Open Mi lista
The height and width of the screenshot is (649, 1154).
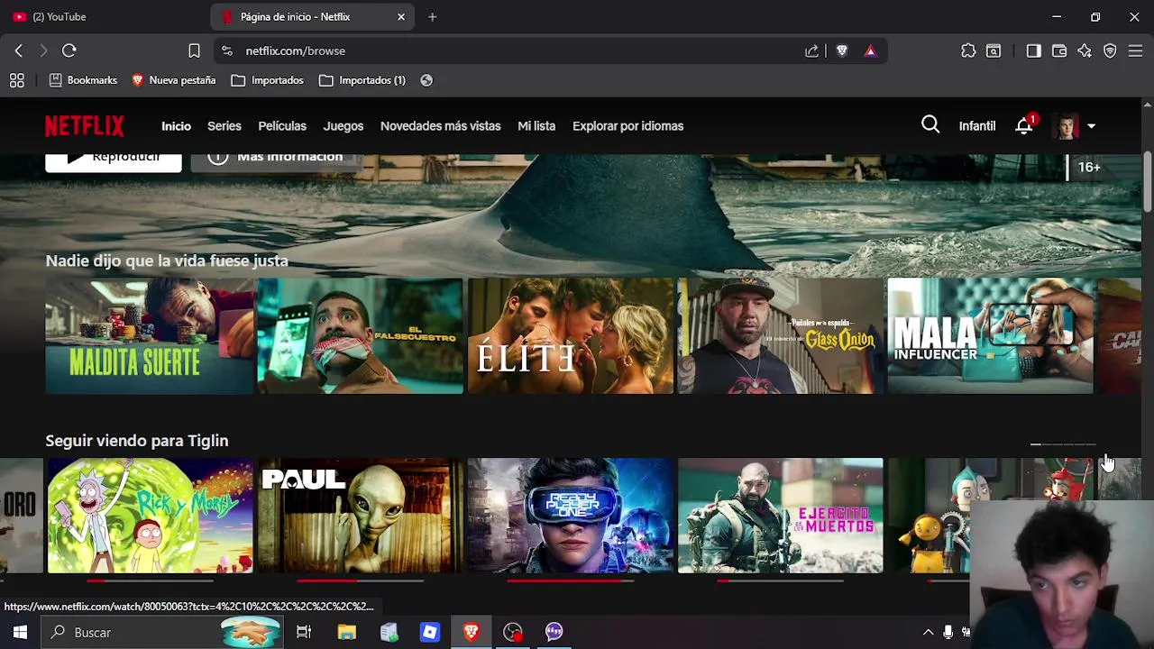click(536, 126)
